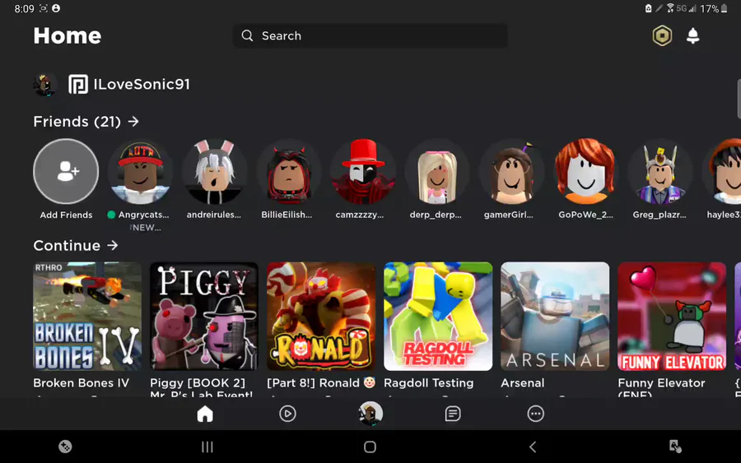Launch Ronald game tile
This screenshot has height=463, width=741.
[x=321, y=317]
